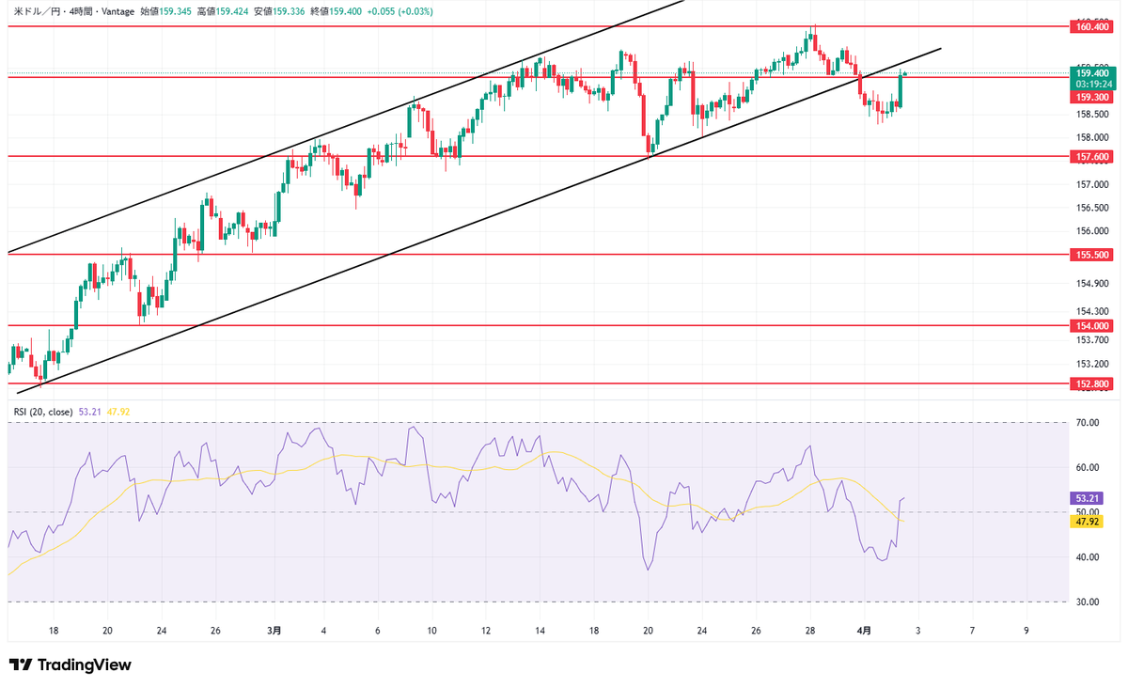
Task: Click the 14 date on time axis
Action: pyautogui.click(x=540, y=631)
